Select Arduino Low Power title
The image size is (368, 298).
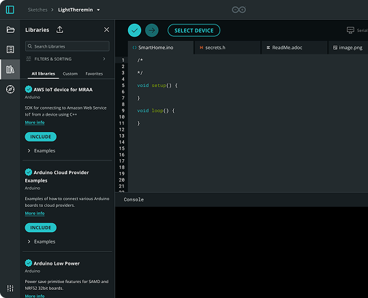(57, 263)
